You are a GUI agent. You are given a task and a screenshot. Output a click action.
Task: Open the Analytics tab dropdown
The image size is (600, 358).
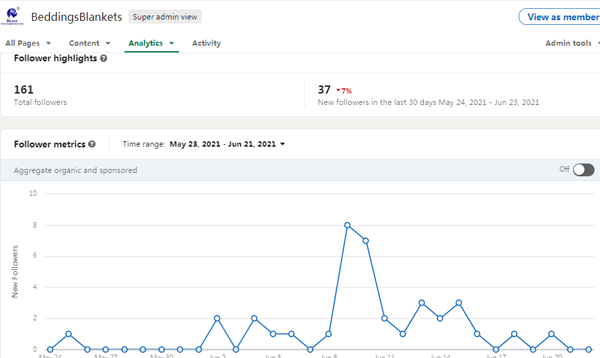[151, 43]
